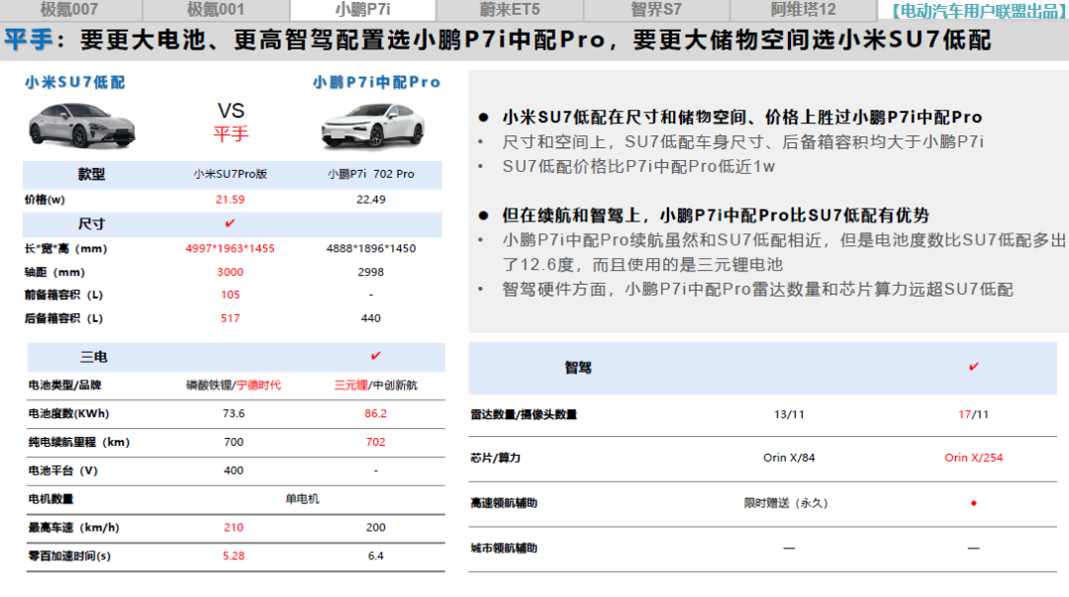Select battery type 三元锂/中创新航
The height and width of the screenshot is (597, 1069).
[376, 385]
